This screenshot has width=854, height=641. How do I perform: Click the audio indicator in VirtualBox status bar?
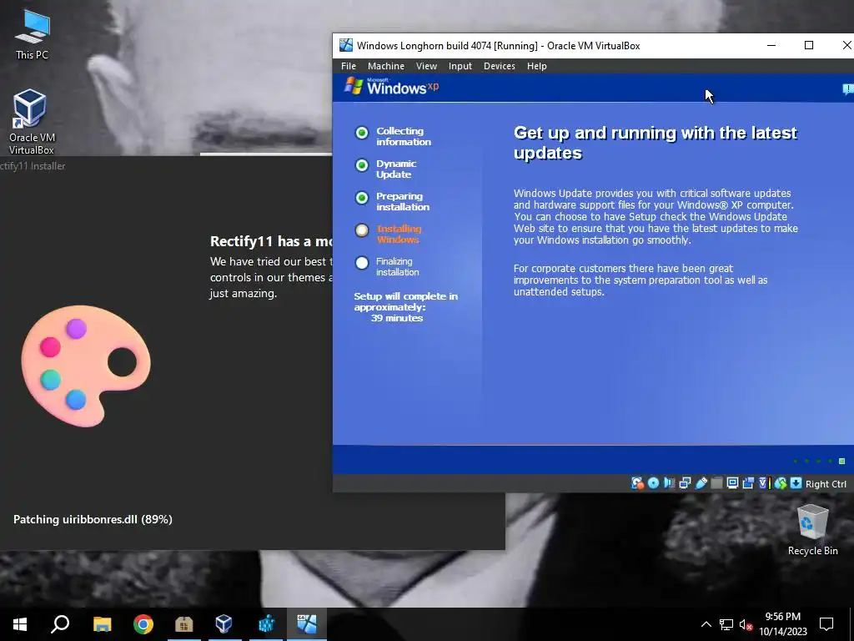pyautogui.click(x=669, y=483)
